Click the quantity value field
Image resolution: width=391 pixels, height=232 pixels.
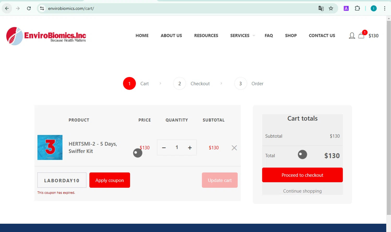pyautogui.click(x=177, y=147)
